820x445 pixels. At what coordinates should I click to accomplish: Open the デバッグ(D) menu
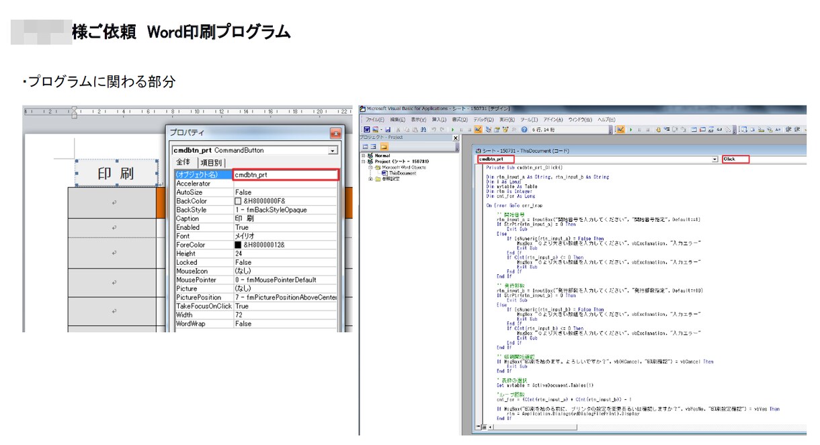click(483, 120)
